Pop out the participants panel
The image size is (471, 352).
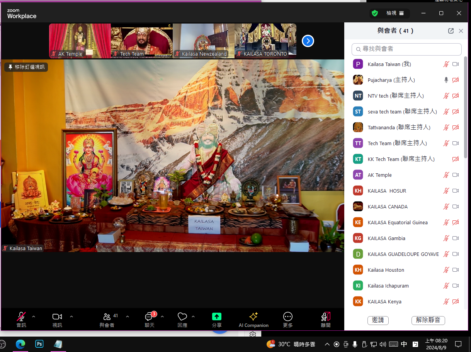click(451, 31)
